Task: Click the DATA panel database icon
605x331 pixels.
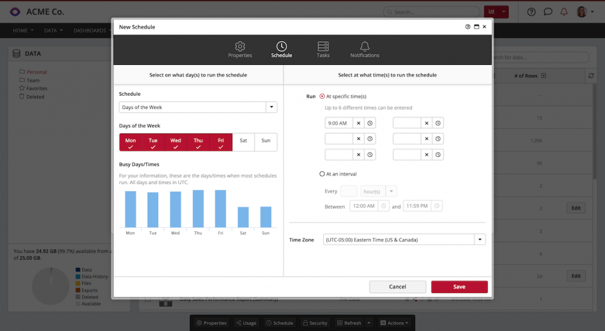Action: click(16, 54)
